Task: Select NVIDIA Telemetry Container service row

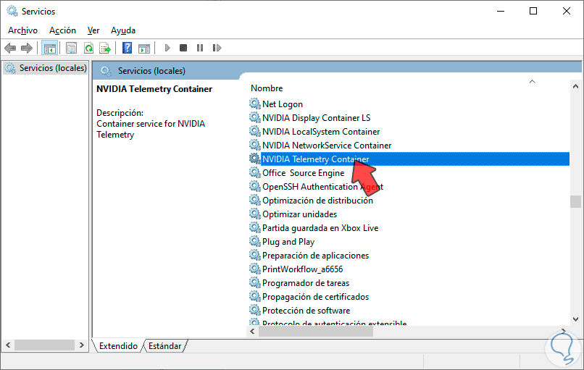Action: tap(415, 159)
